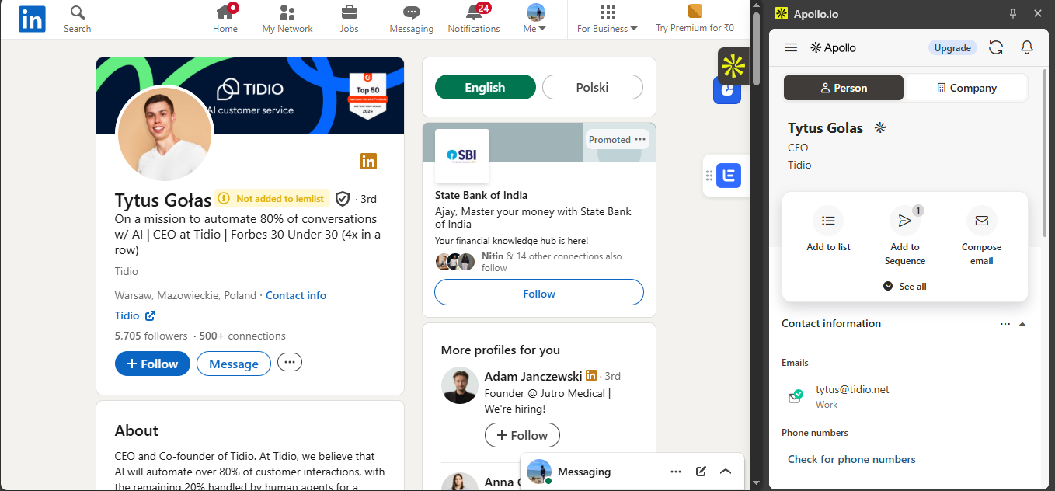Click the Compose email icon
This screenshot has height=491, width=1055.
pos(981,221)
